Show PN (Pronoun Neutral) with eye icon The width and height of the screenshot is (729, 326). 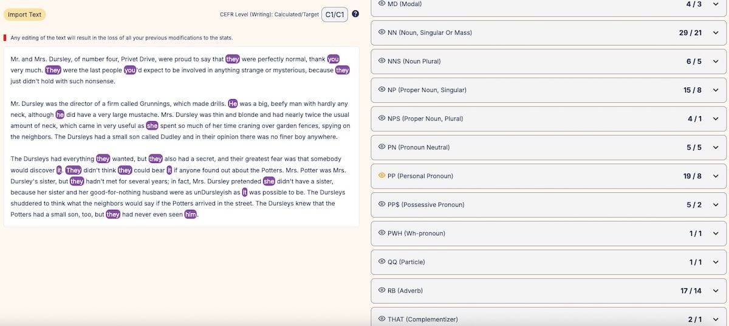[382, 147]
